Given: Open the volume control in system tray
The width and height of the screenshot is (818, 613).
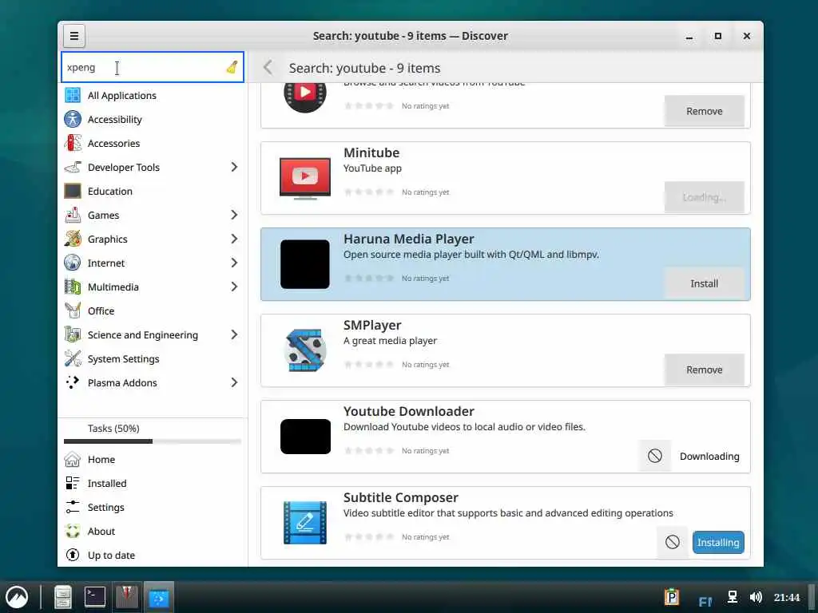Looking at the screenshot, I should pyautogui.click(x=756, y=597).
